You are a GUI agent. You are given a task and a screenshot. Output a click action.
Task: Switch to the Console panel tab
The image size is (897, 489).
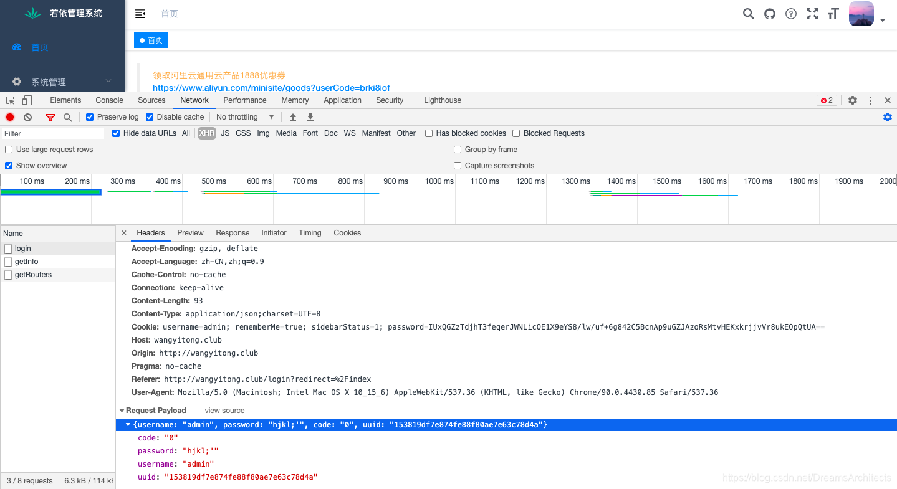click(x=109, y=100)
